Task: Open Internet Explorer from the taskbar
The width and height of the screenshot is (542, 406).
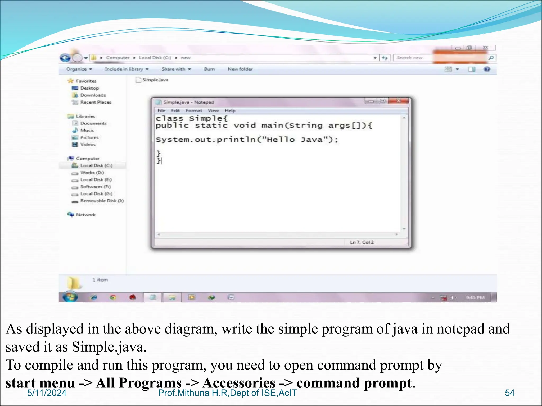Action: (94, 298)
